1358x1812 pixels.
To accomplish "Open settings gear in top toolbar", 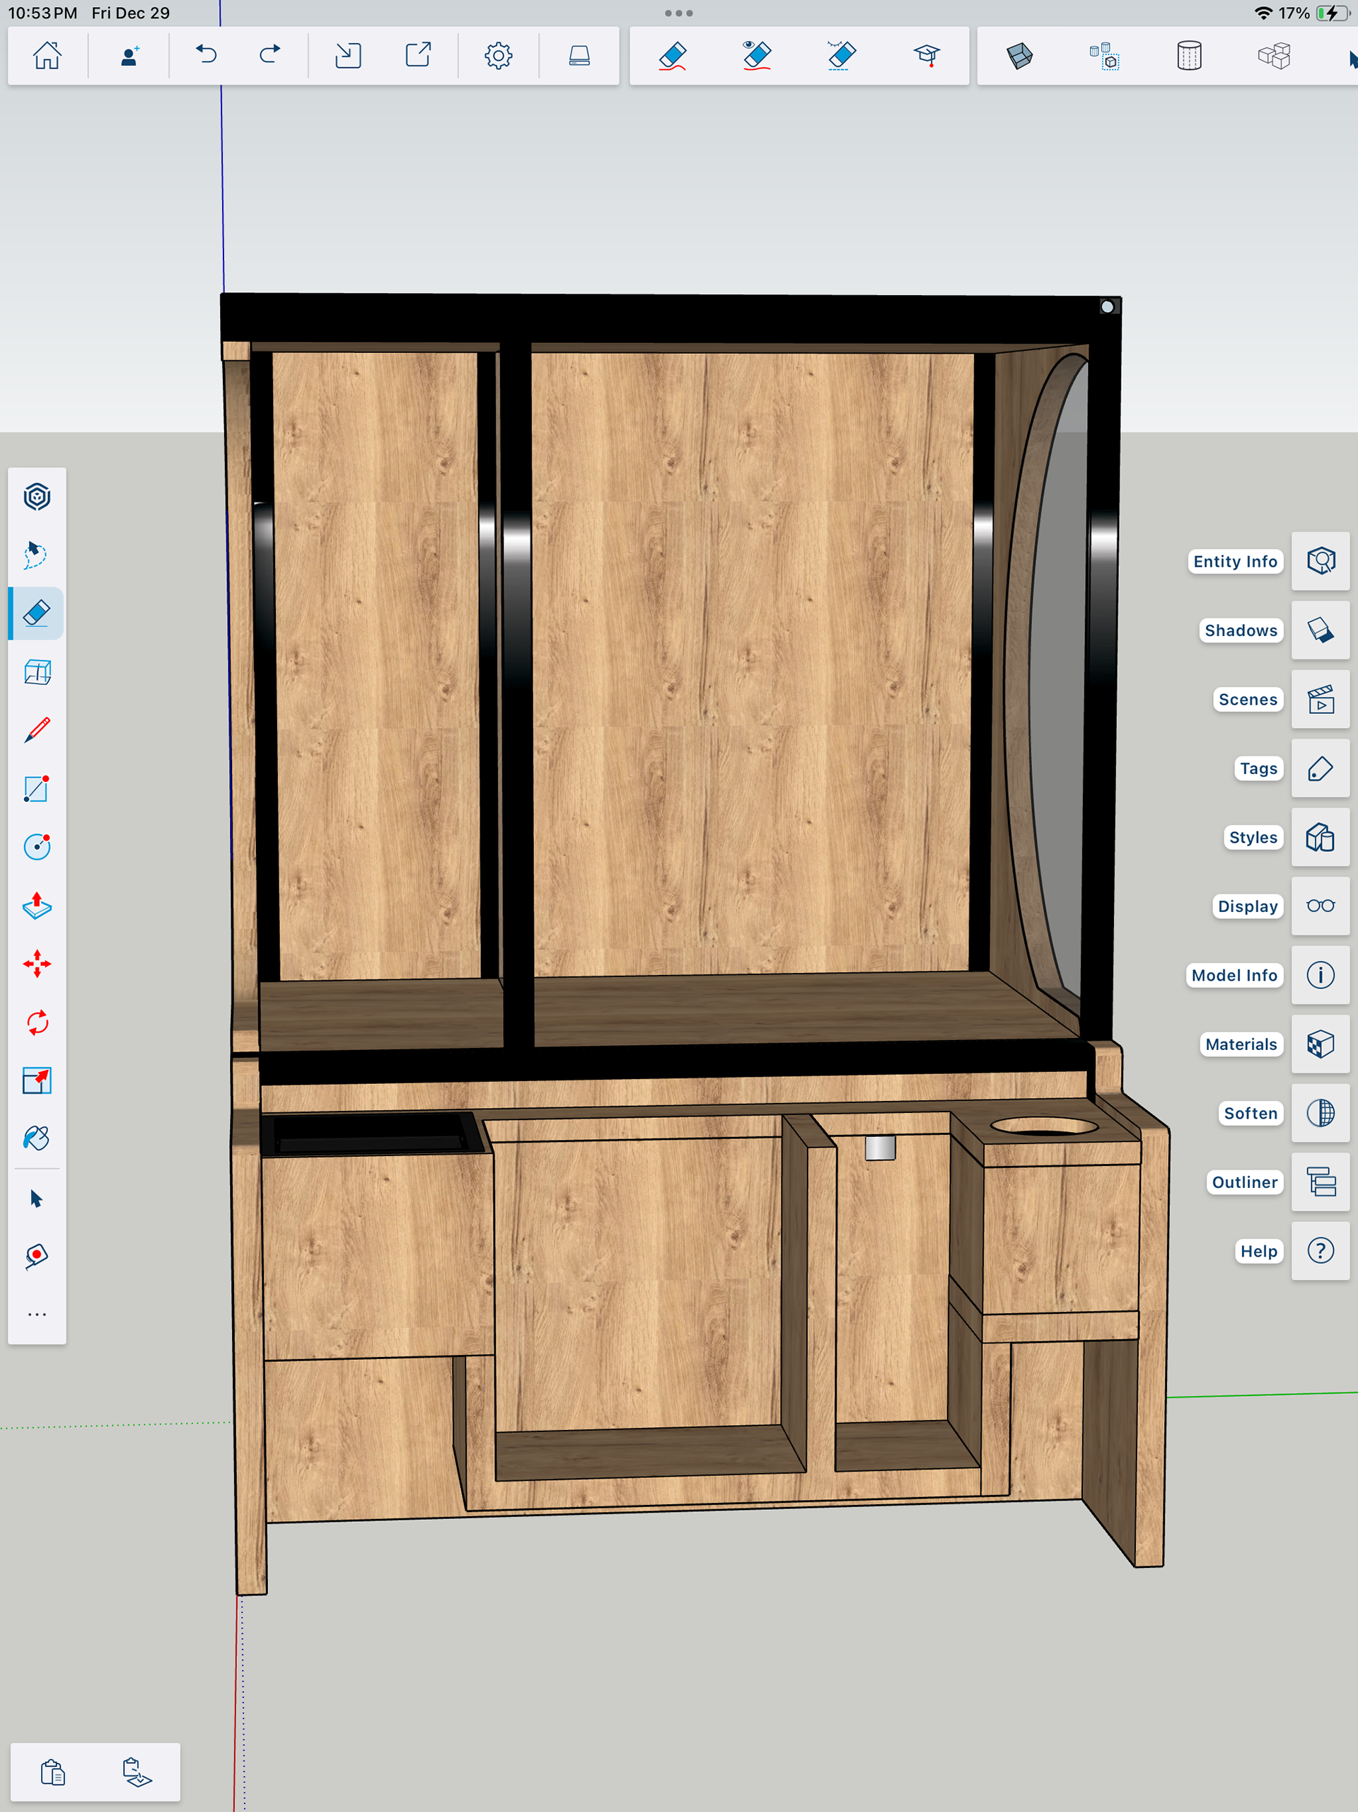I will 498,56.
